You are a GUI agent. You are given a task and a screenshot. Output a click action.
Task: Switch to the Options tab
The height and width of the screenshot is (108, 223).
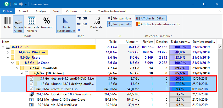(x=72, y=11)
